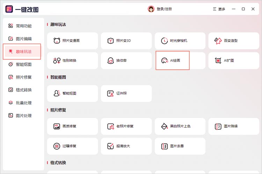Open the 超清放大 feature label
The height and width of the screenshot is (174, 262).
click(x=123, y=146)
